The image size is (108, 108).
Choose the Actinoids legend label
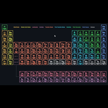coord(42,27)
